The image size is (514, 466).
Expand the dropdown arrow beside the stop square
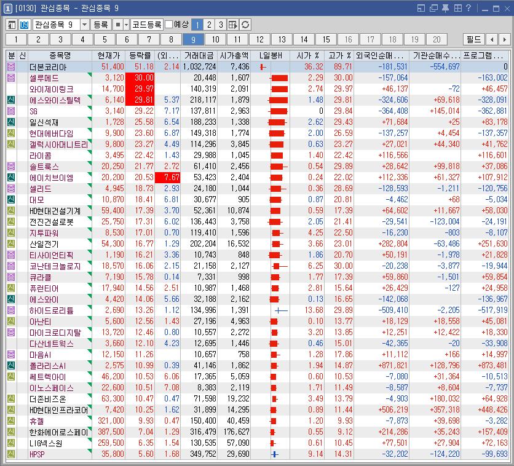pos(126,25)
